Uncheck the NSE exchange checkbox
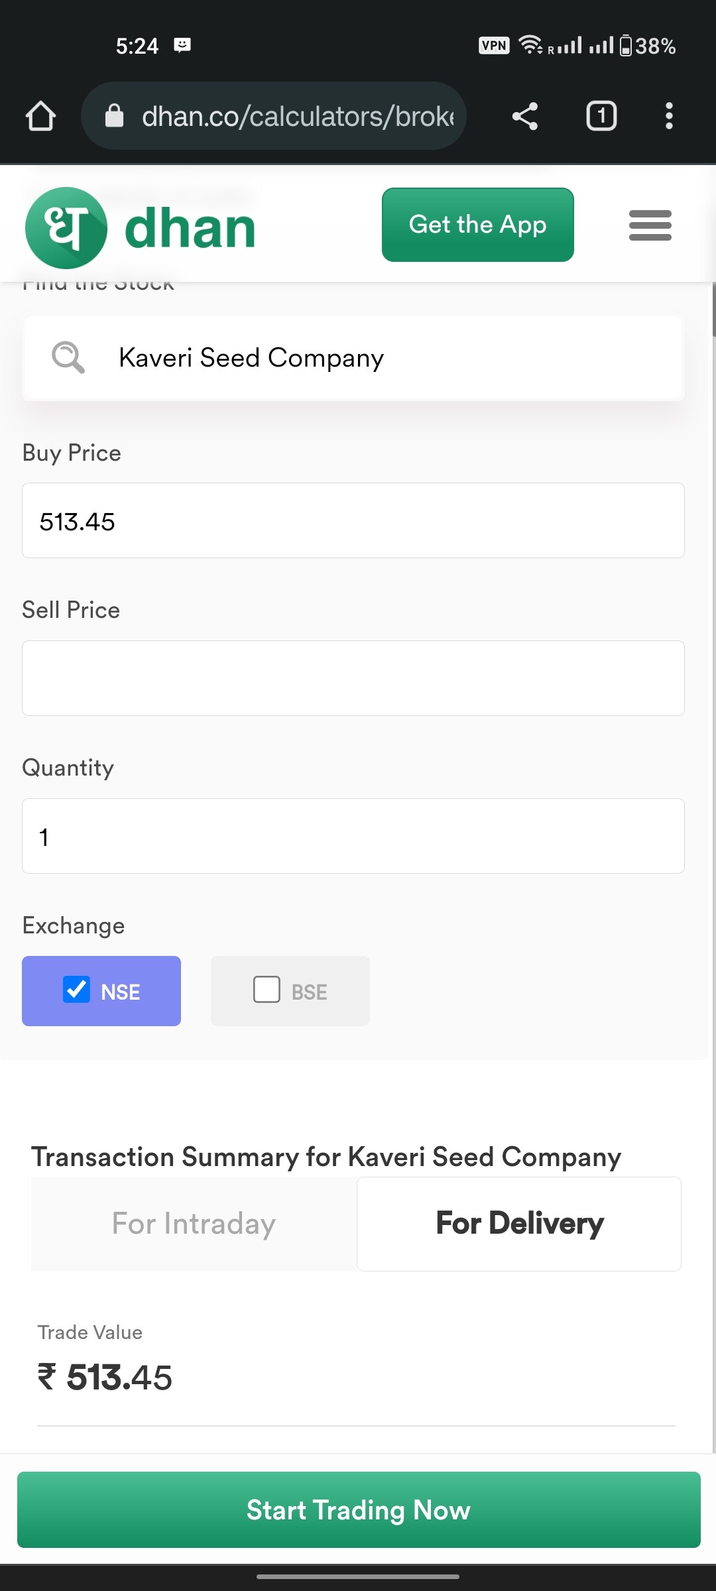This screenshot has width=716, height=1591. click(x=76, y=990)
